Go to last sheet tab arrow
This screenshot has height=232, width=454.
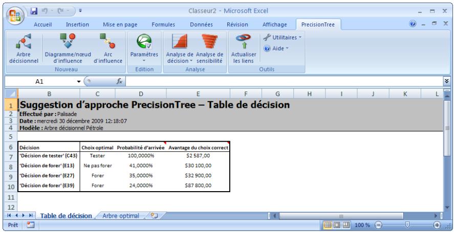[x=30, y=216]
